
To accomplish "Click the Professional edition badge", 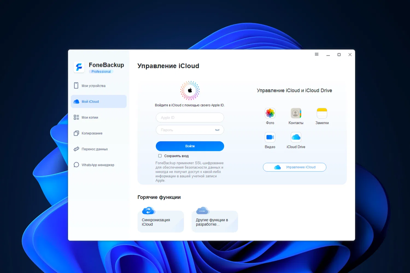I will (x=101, y=72).
